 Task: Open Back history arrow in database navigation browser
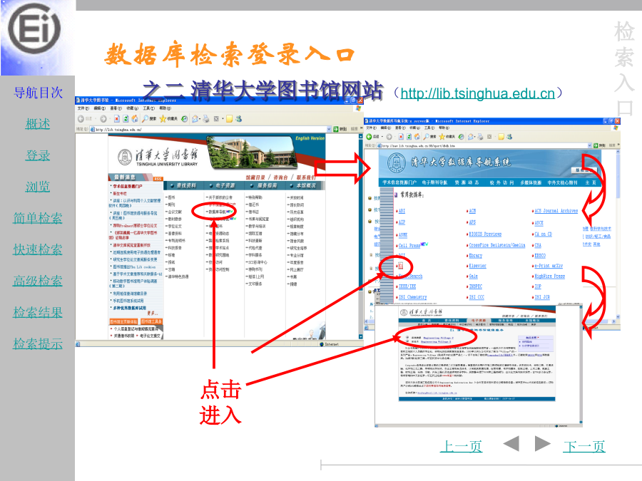coord(382,137)
